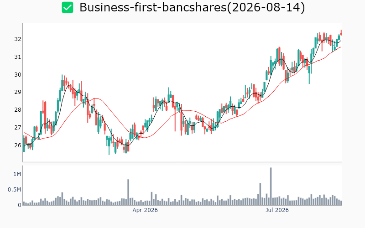
Task: Click the 30 price axis label
Action: click(x=18, y=74)
